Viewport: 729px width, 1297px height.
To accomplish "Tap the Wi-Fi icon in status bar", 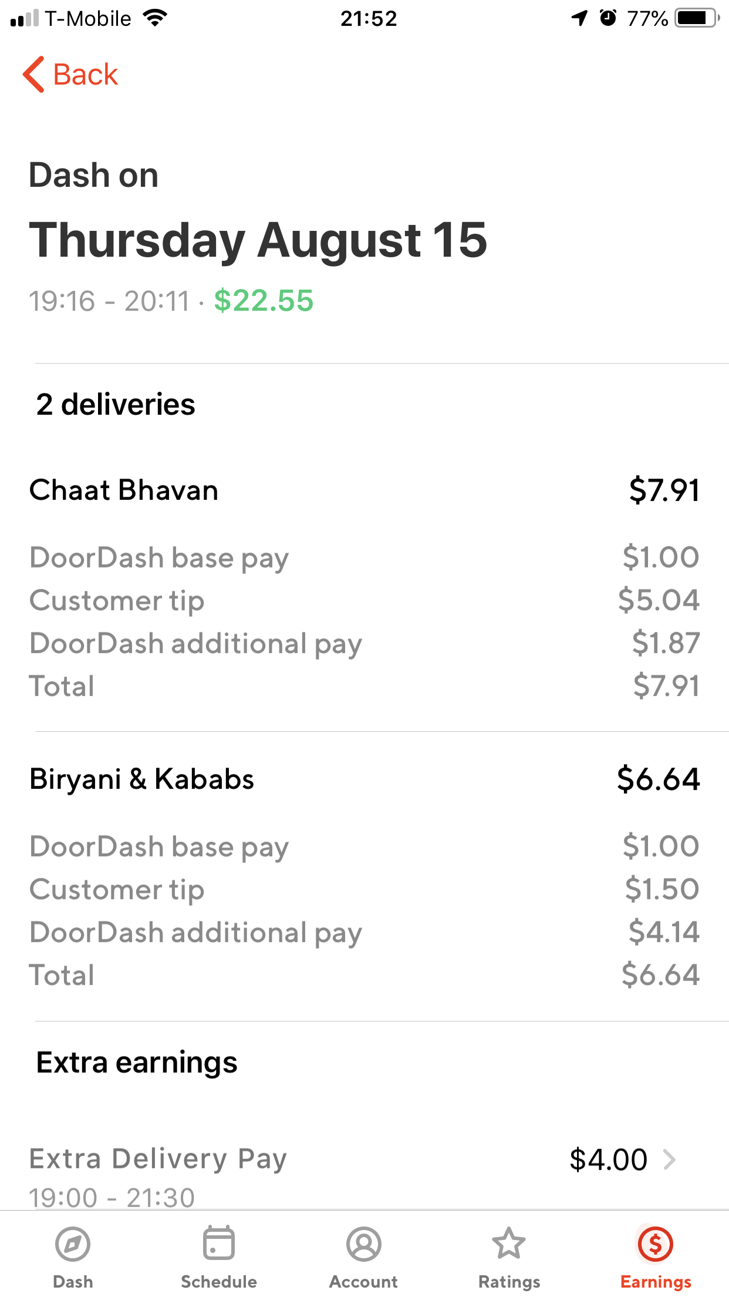I will tap(155, 18).
